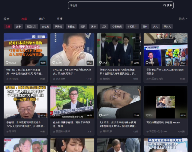192x152 pixels.
Task: Like the video with 192.0万 hearts
Action: point(7,63)
